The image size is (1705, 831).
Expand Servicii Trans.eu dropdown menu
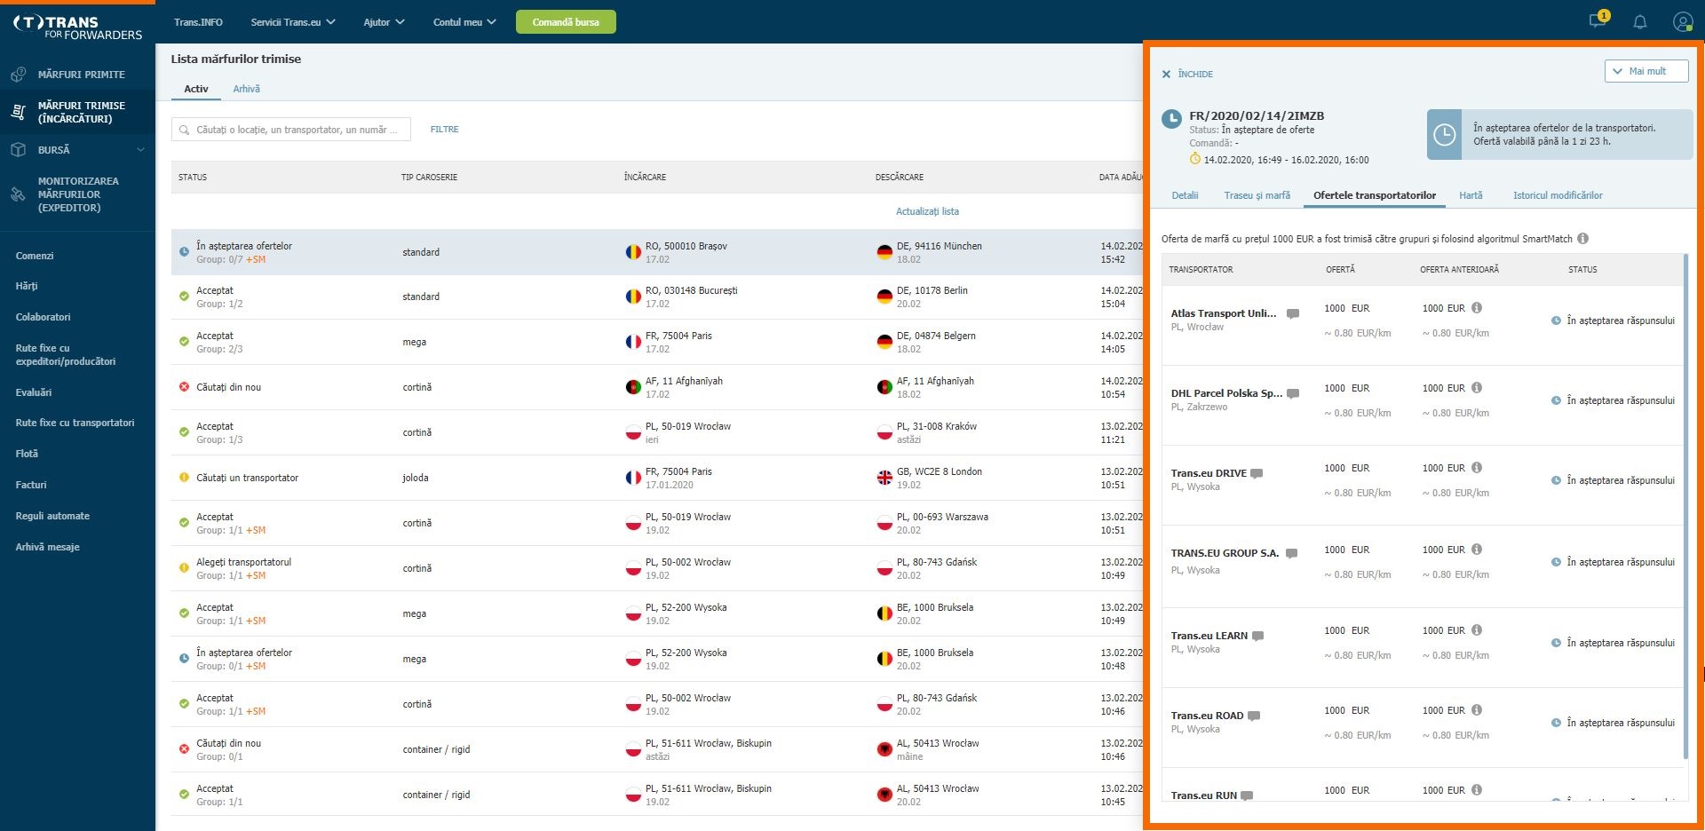coord(293,22)
